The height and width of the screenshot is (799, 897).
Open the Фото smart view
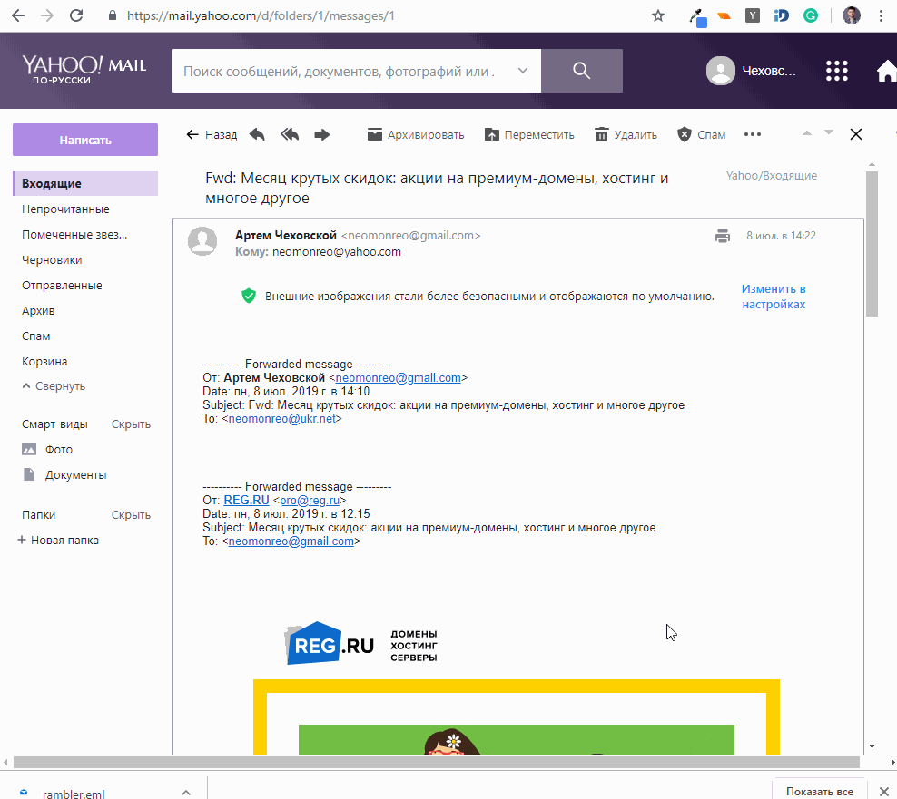tap(47, 449)
